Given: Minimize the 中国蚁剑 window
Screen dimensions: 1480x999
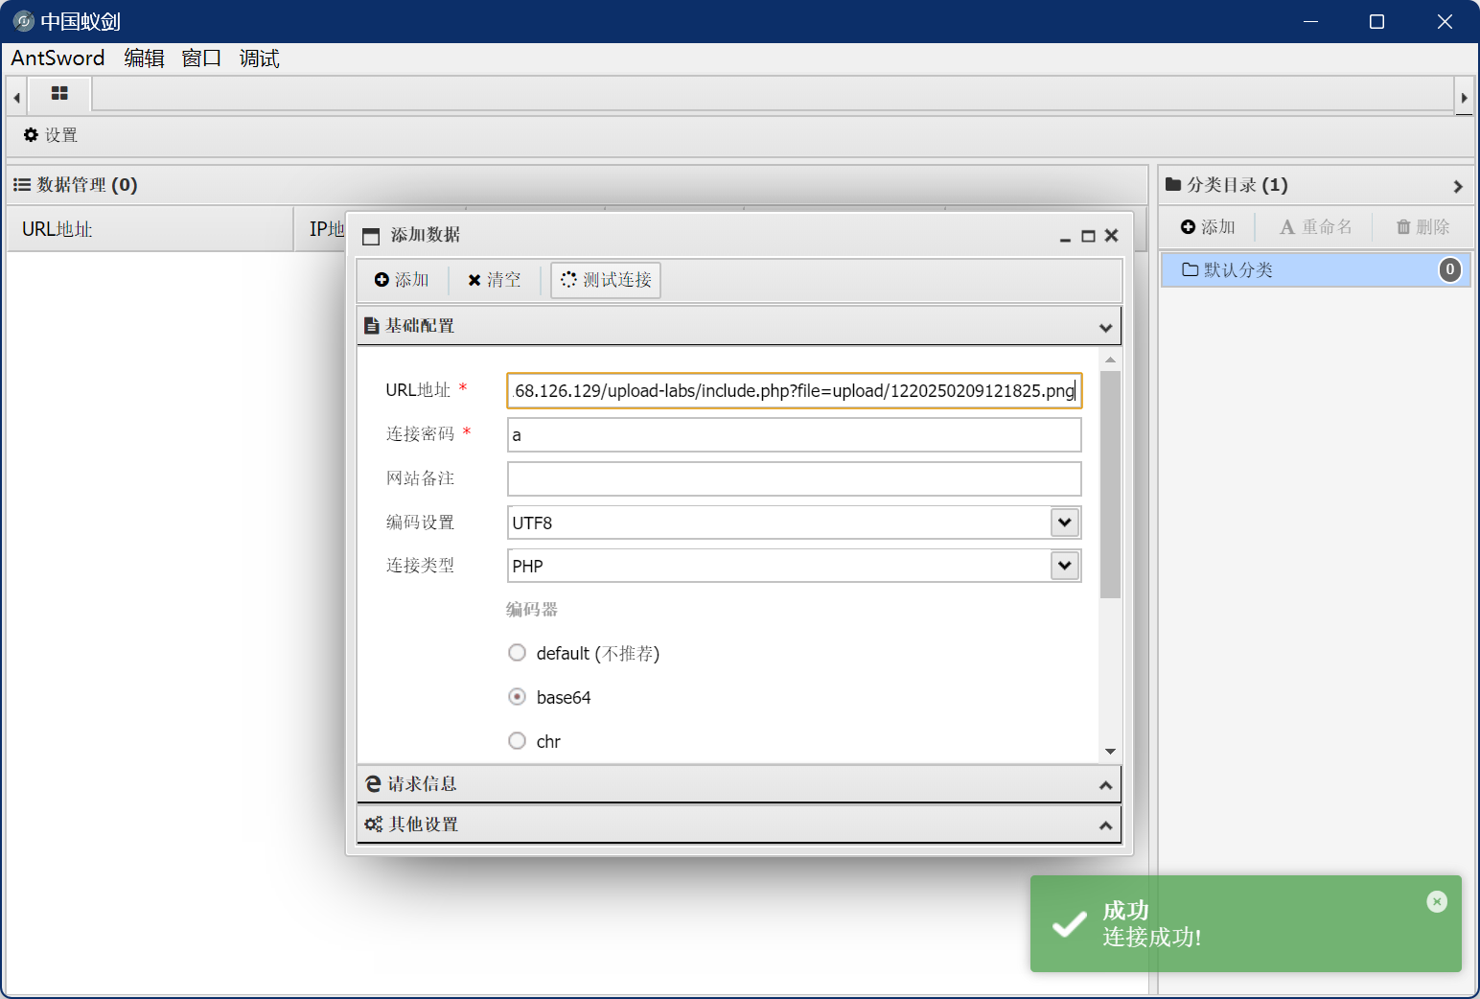Looking at the screenshot, I should point(1310,21).
